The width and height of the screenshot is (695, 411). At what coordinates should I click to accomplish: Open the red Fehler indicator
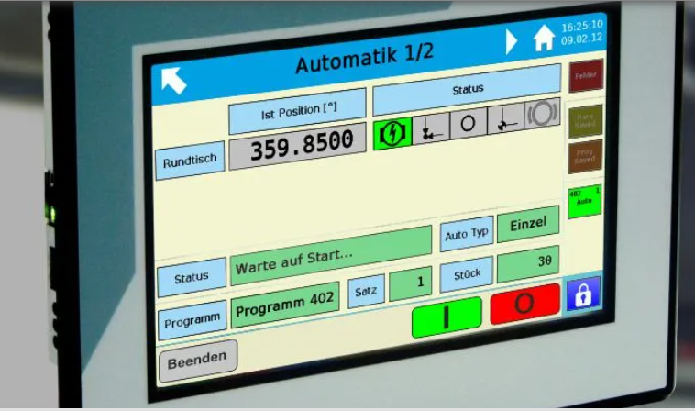[x=586, y=76]
